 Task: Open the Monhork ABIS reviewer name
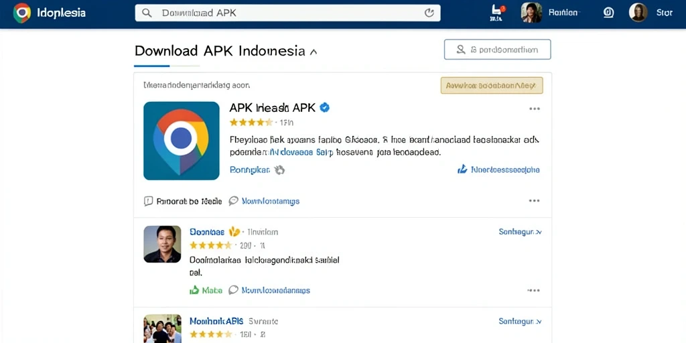[216, 322]
